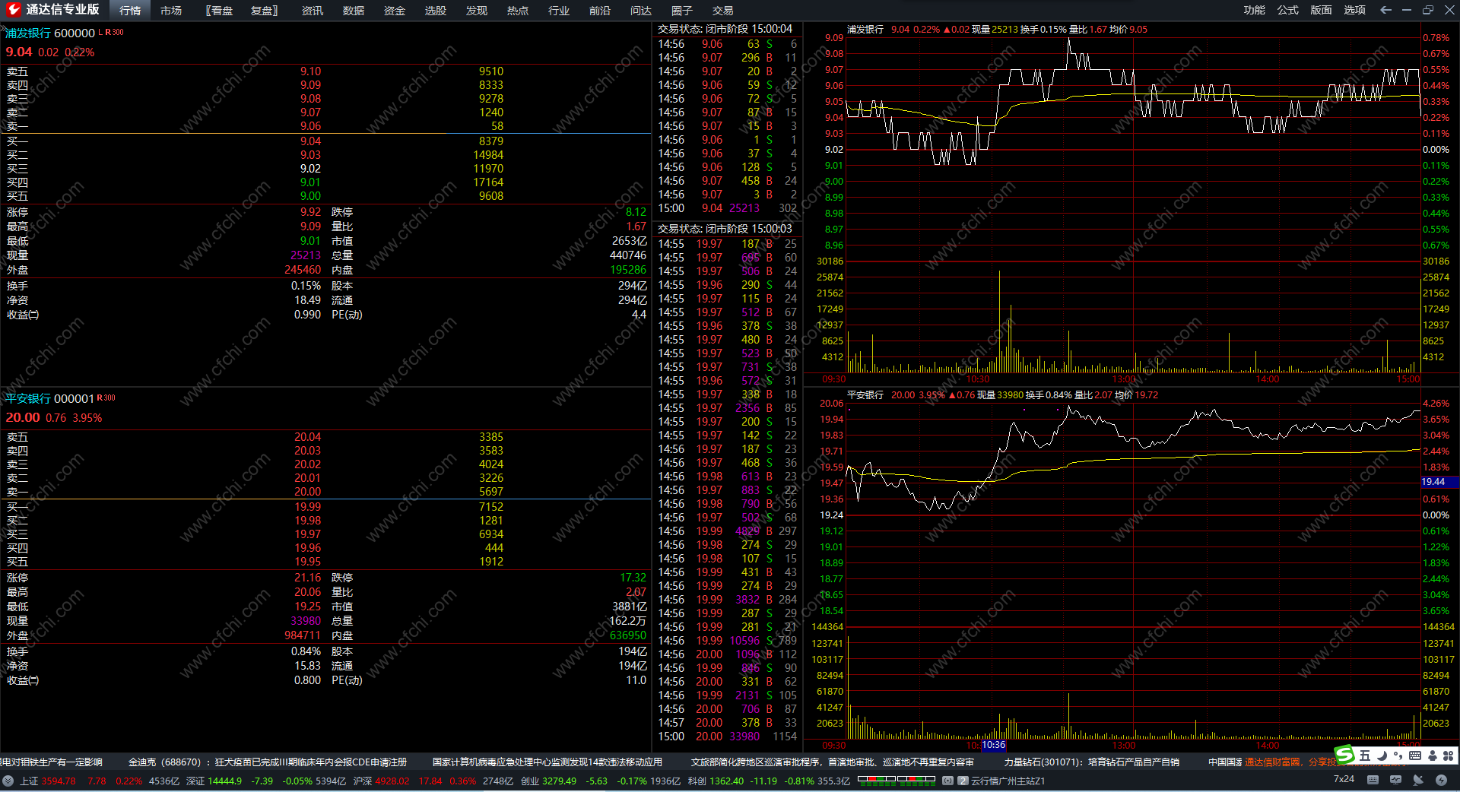1460x792 pixels.
Task: Open the 选项 dropdown menu
Action: click(1355, 10)
